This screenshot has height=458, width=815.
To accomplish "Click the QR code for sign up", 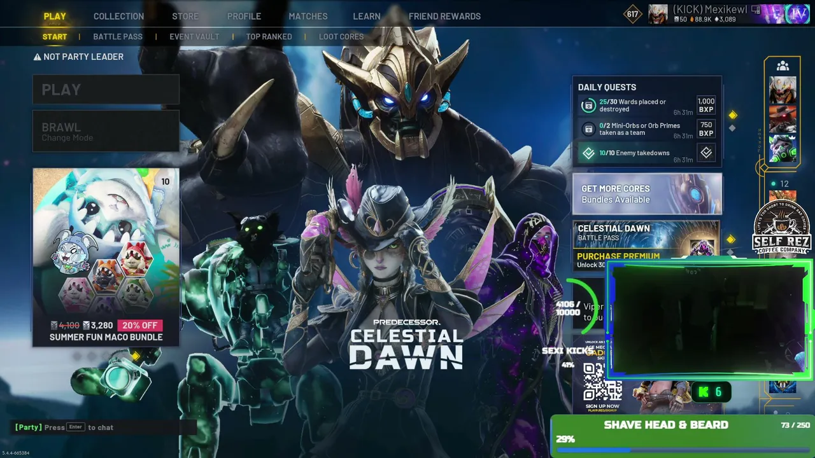I will tap(602, 382).
